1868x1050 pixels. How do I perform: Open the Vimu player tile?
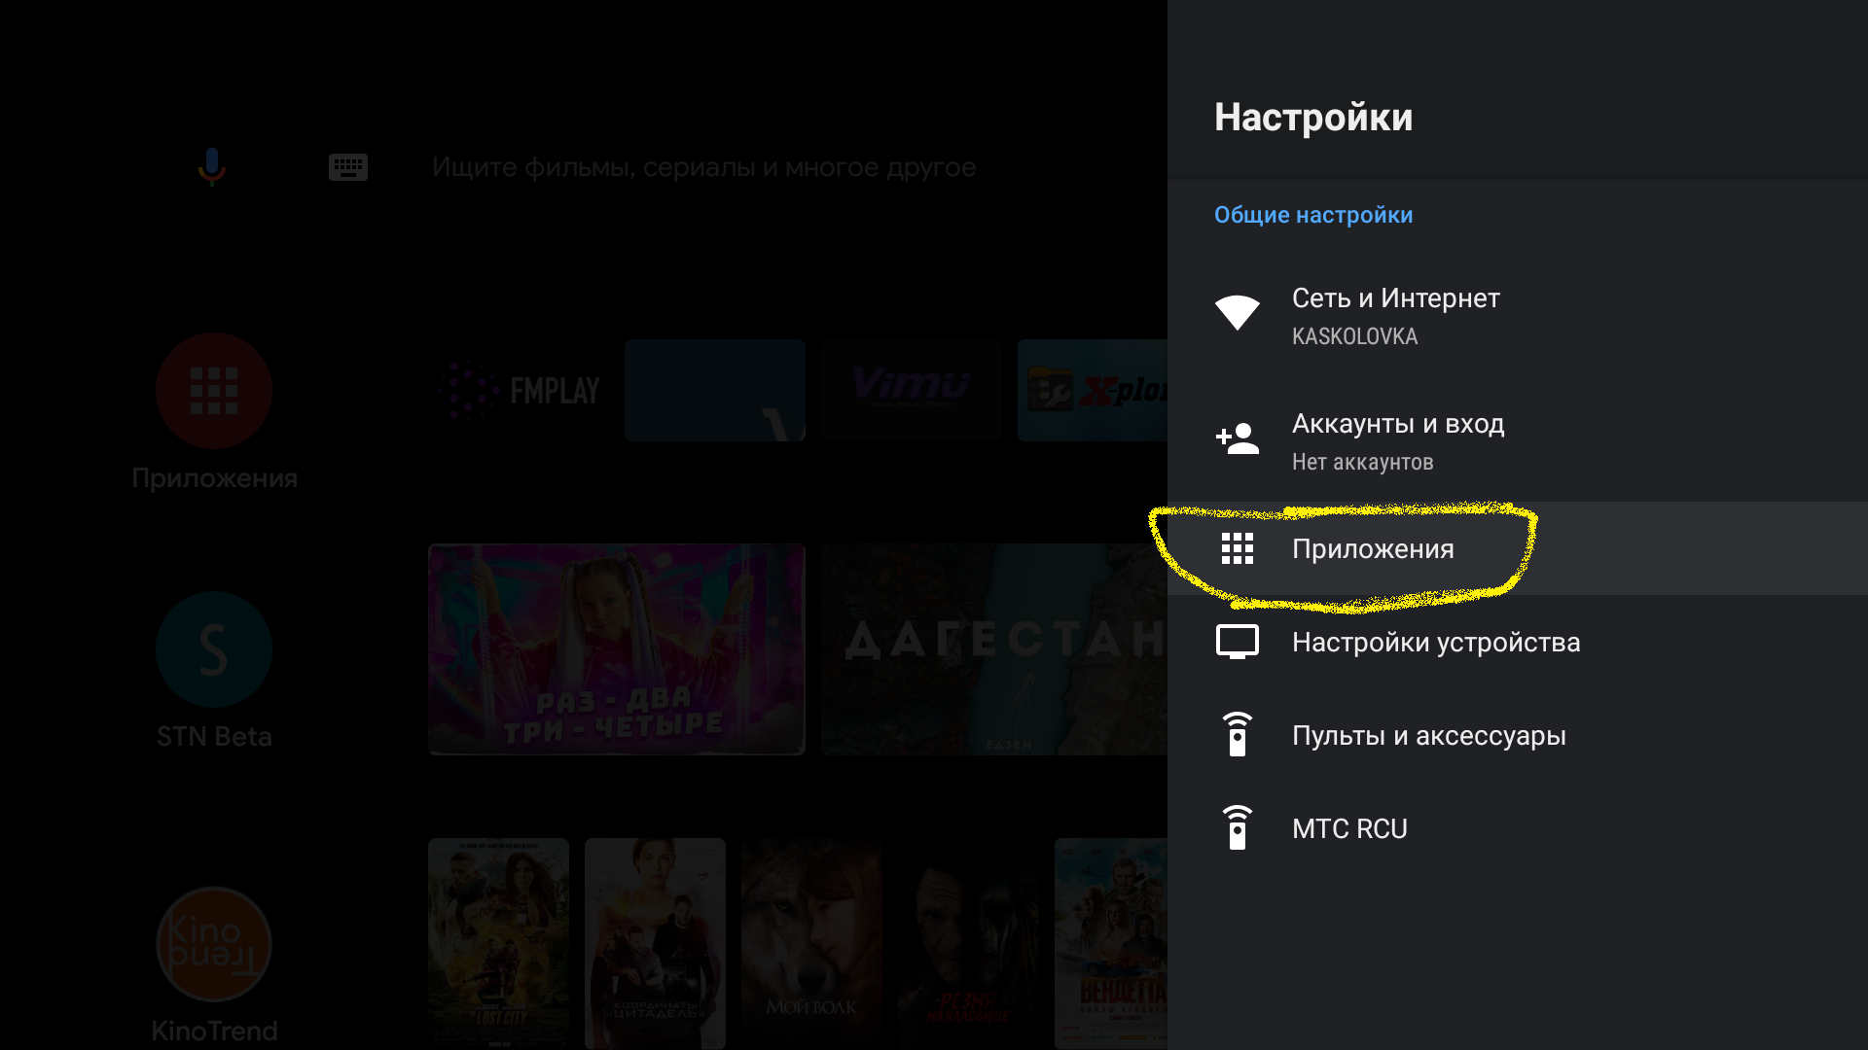(x=911, y=391)
